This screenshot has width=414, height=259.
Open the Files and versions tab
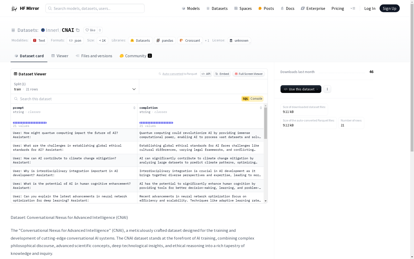(x=94, y=56)
